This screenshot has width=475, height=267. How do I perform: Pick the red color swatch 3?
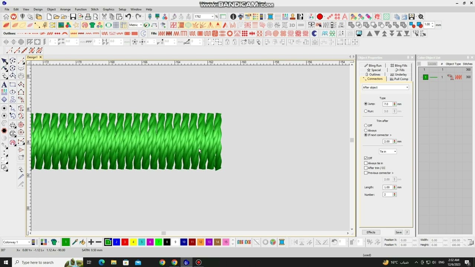click(125, 242)
